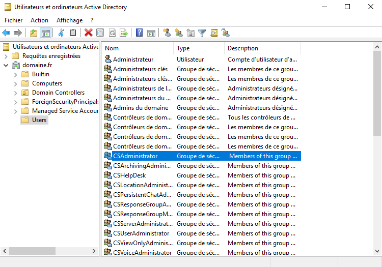Refresh the list with the refresh icon

112,33
